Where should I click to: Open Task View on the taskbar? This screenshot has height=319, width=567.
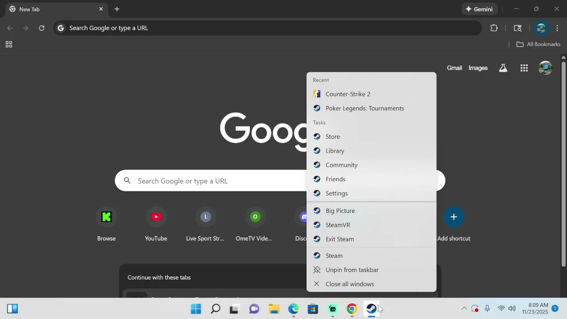point(235,309)
